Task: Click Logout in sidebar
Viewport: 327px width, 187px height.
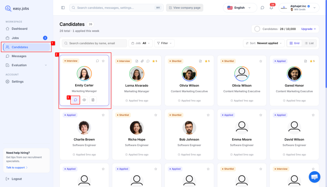Action: pyautogui.click(x=14, y=179)
